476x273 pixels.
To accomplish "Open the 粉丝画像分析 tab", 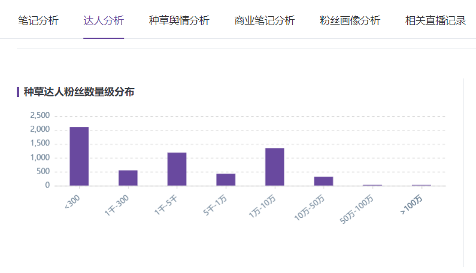I will point(350,21).
